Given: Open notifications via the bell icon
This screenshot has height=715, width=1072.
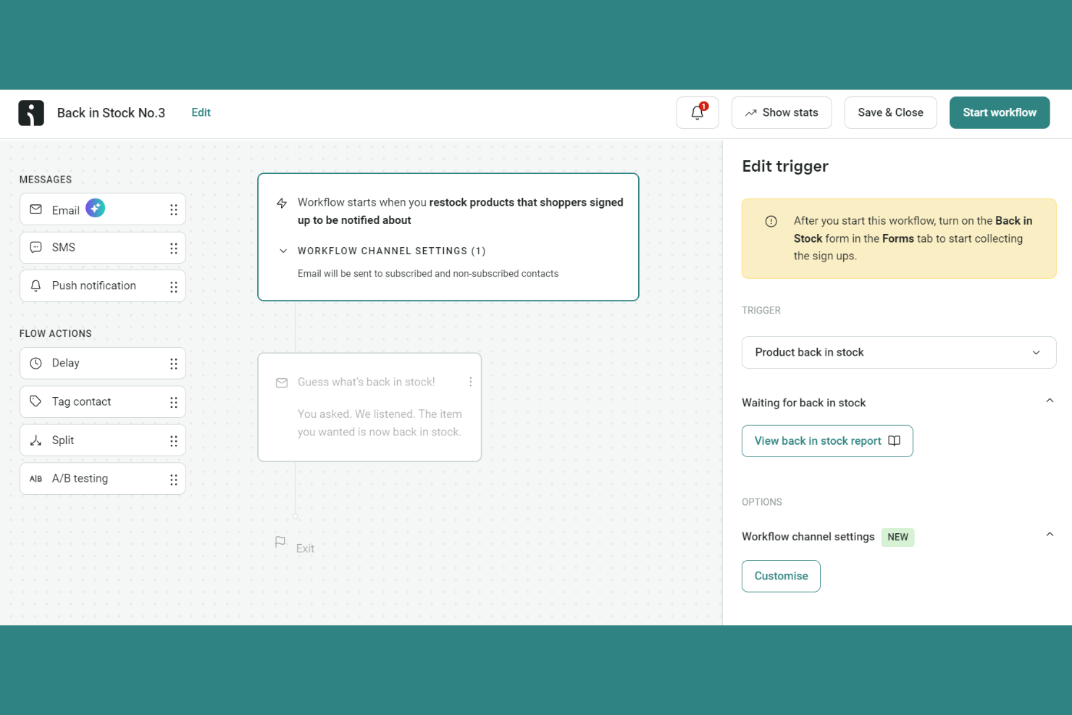Looking at the screenshot, I should [x=696, y=112].
